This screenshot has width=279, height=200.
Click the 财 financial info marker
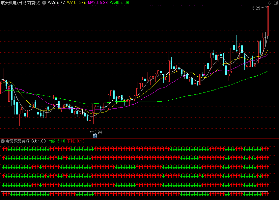[95, 136]
